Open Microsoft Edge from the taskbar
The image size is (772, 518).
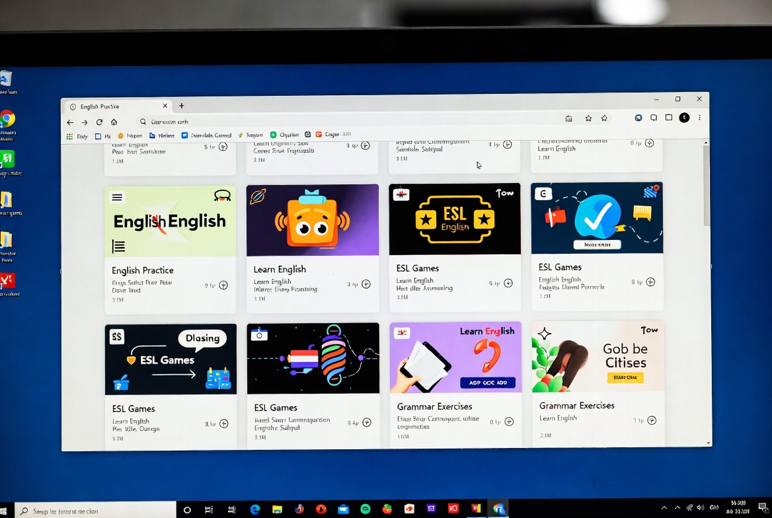(x=255, y=509)
